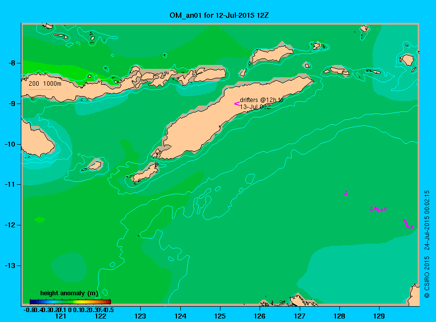This screenshot has width=436, height=322.
Task: Click the "200 1000m" contour legend label
Action: pos(45,83)
